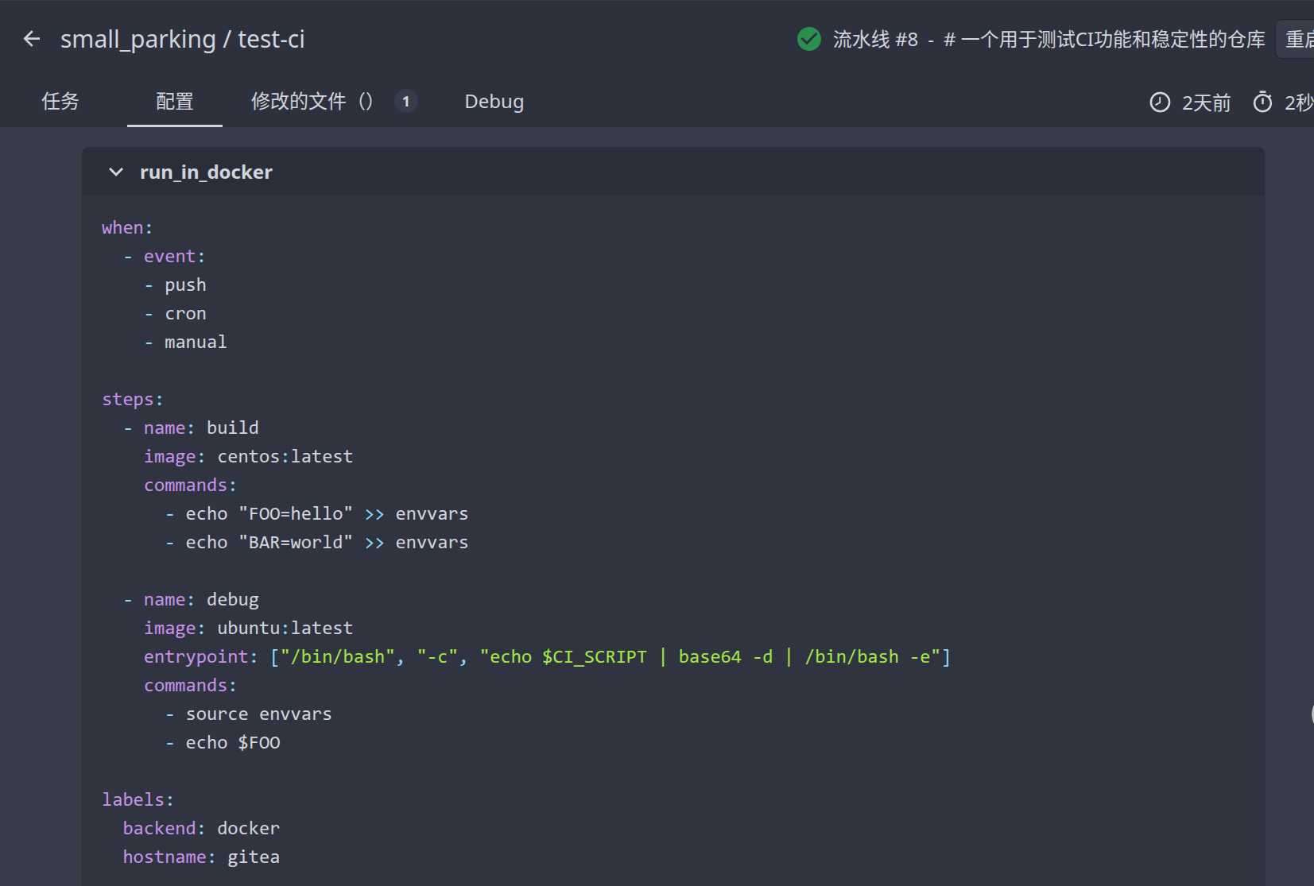
Task: Click the floating circular button on the right edge
Action: (1310, 715)
